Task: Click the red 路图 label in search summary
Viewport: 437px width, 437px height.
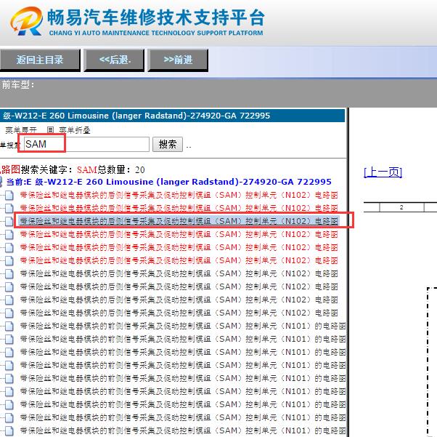Action: point(10,169)
